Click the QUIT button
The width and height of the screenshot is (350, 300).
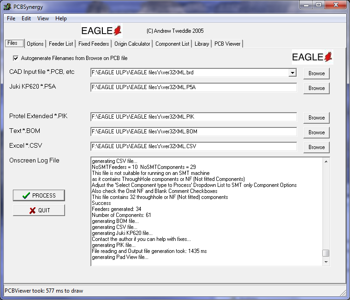click(x=39, y=210)
